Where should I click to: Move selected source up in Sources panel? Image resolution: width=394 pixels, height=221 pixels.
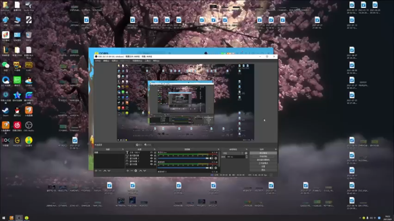(140, 170)
